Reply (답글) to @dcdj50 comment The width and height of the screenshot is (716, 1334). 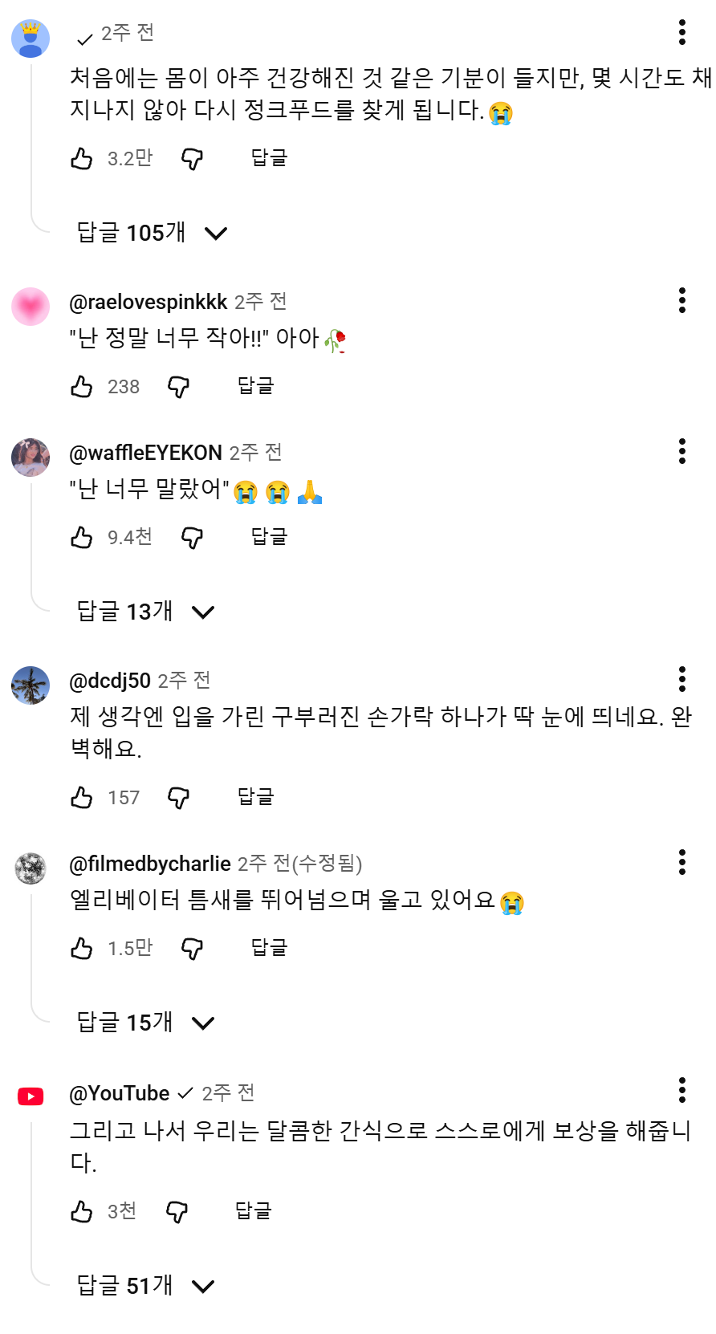(255, 797)
